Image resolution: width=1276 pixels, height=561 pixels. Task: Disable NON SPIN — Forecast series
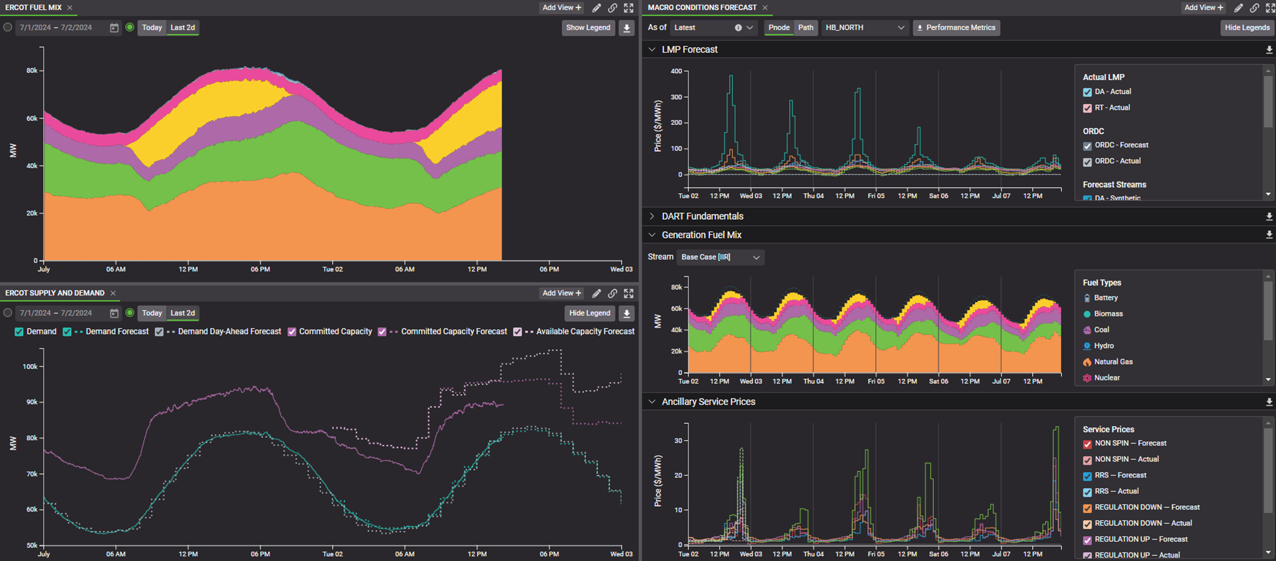click(1087, 444)
